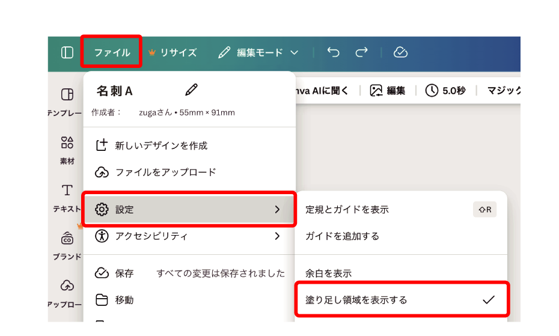The image size is (559, 336).
Task: Click the undo arrow icon
Action: (x=334, y=52)
